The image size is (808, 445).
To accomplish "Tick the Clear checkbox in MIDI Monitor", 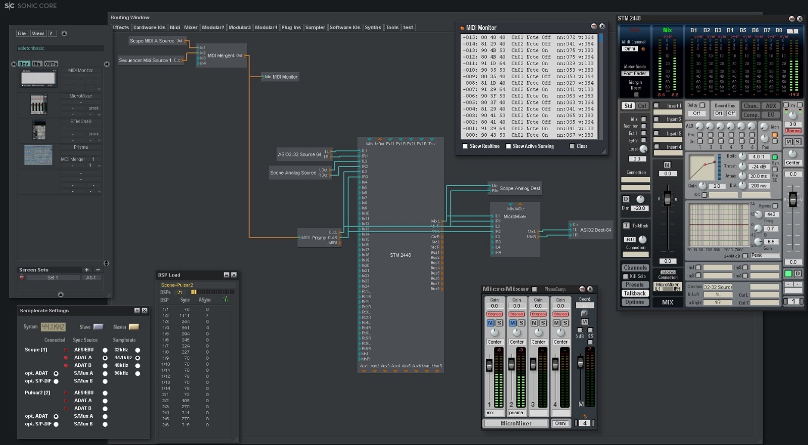I will 572,146.
